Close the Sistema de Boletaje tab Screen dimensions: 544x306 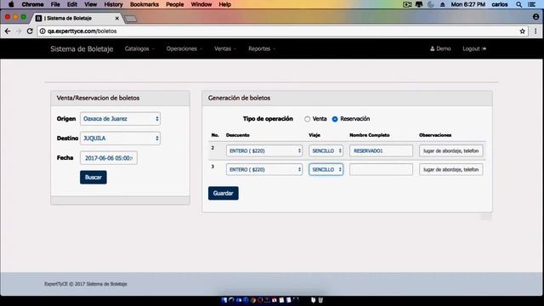(117, 18)
